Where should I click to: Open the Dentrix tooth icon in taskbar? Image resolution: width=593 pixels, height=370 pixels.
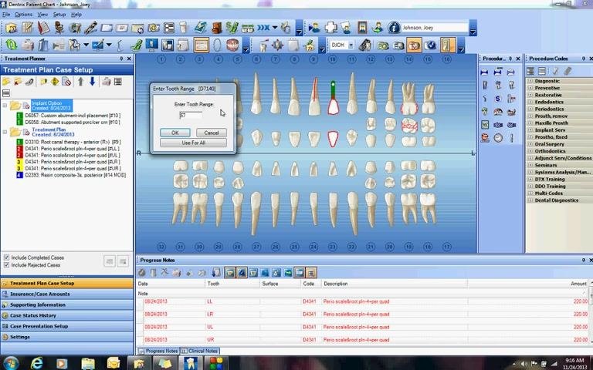coord(191,363)
